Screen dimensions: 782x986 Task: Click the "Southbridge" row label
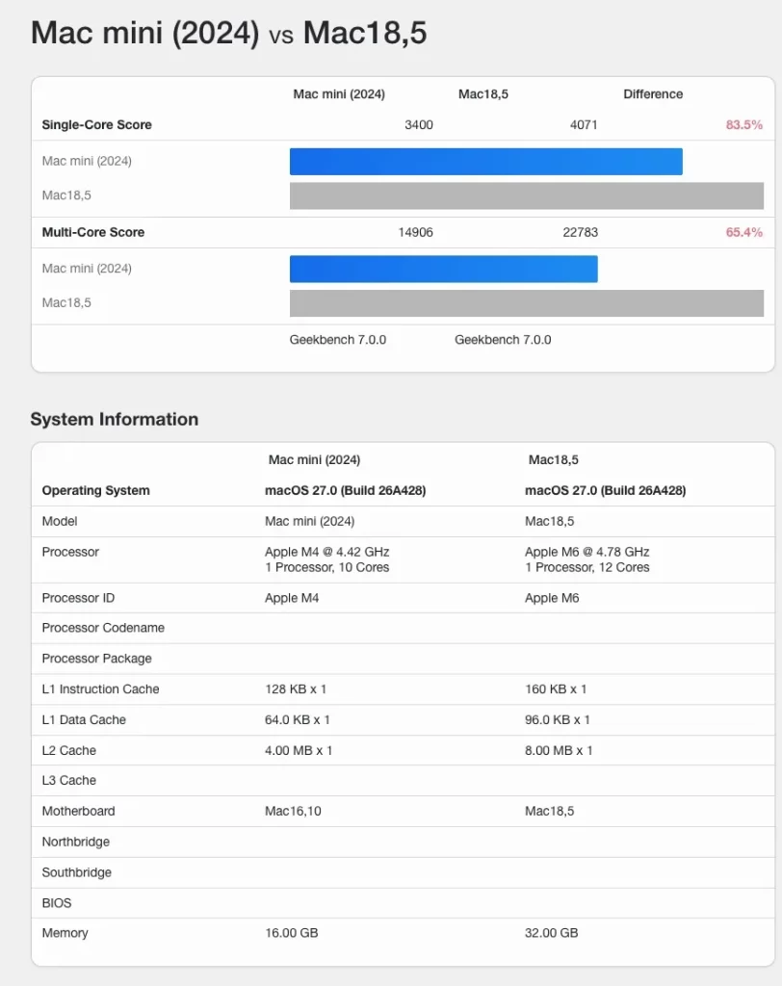coord(77,872)
